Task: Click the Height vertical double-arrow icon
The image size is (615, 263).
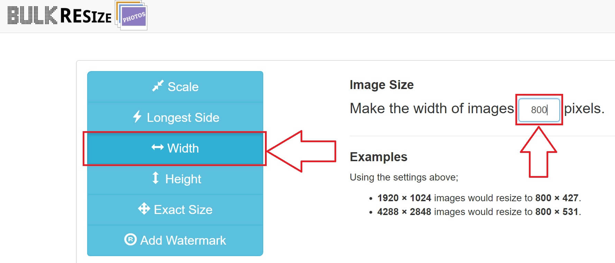Action: [x=156, y=178]
